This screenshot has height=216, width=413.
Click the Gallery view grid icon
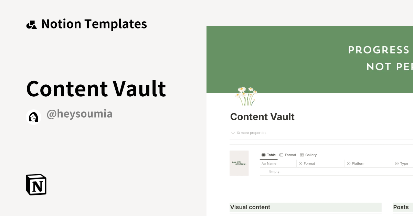pos(301,155)
